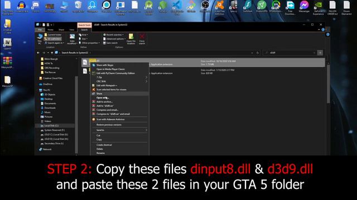Choose Restore previous versions
Screen dimensions: 357x200
pos(120,124)
